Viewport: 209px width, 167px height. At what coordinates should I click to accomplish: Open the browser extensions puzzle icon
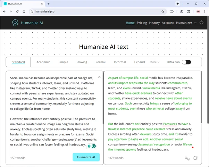(172, 11)
